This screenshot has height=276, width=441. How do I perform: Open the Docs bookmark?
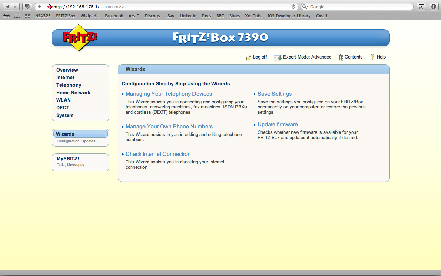pyautogui.click(x=207, y=16)
